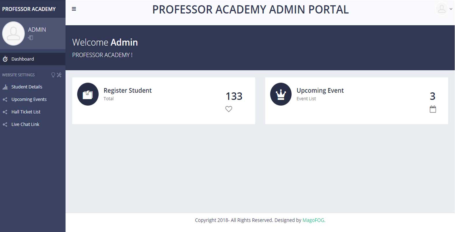Select Student Details menu item

tap(33, 87)
